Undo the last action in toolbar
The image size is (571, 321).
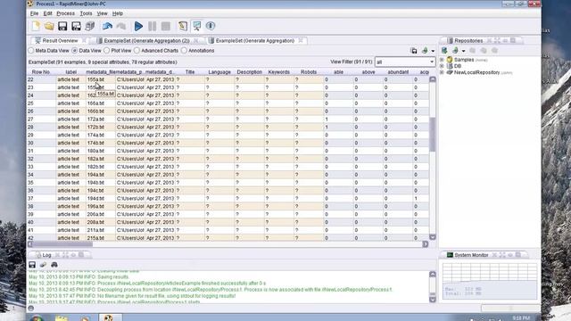coord(107,26)
